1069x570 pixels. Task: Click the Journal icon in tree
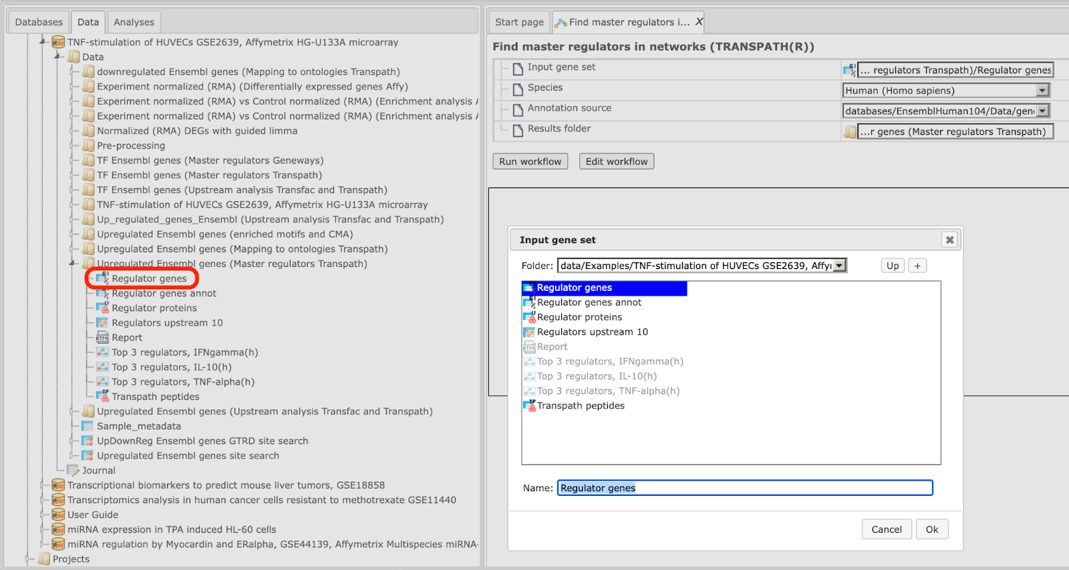click(x=73, y=471)
